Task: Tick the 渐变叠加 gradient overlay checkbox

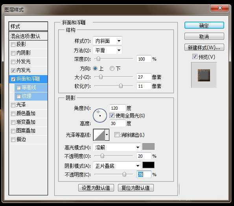Action: click(x=13, y=122)
